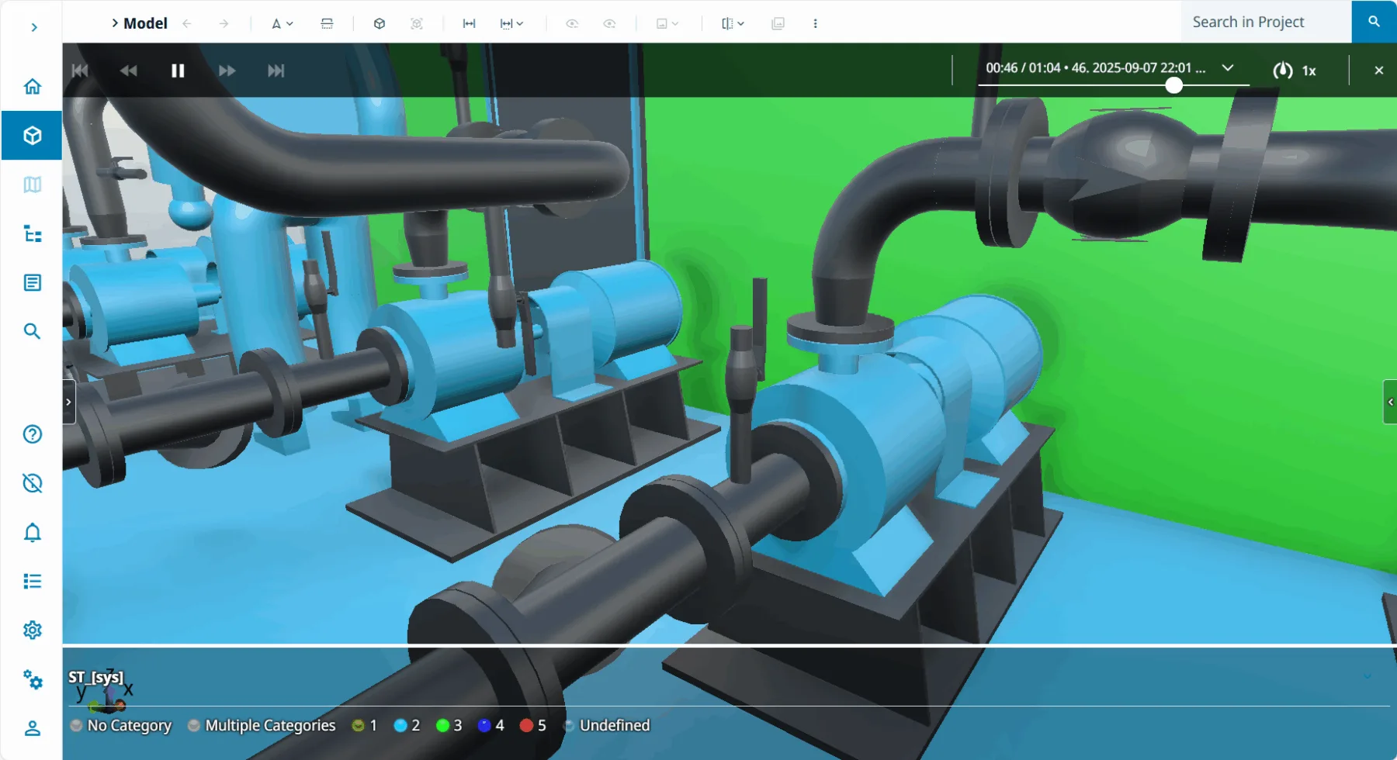Open the more options kebab menu
Image resolution: width=1397 pixels, height=760 pixels.
[x=815, y=23]
